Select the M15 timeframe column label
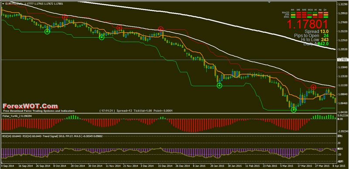The height and width of the screenshot is (169, 349). (304, 10)
